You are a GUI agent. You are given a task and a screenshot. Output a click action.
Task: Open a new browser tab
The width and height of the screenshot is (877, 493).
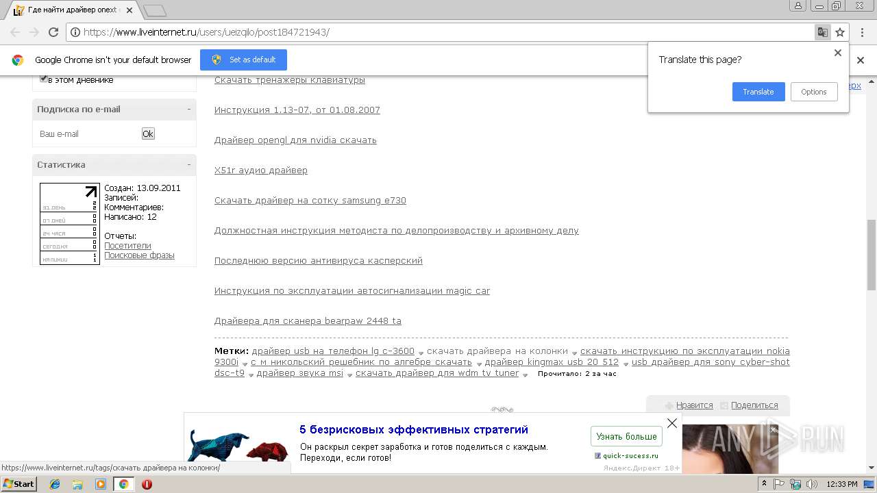(x=155, y=10)
